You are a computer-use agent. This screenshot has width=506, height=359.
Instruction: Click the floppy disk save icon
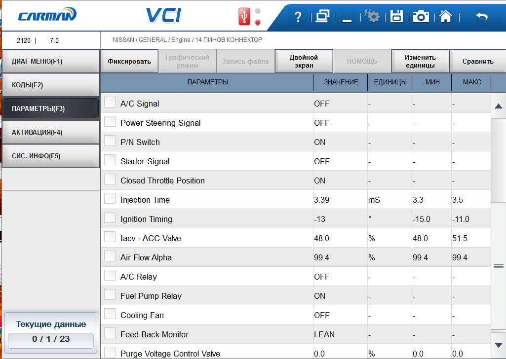pyautogui.click(x=396, y=16)
